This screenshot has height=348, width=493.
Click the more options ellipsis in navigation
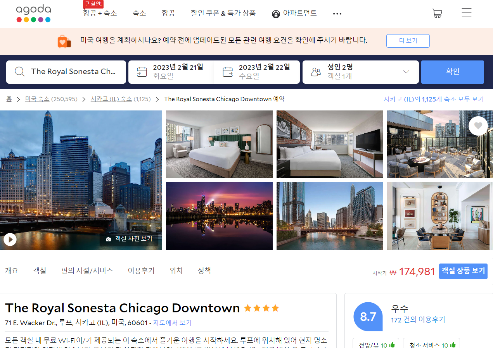click(337, 14)
